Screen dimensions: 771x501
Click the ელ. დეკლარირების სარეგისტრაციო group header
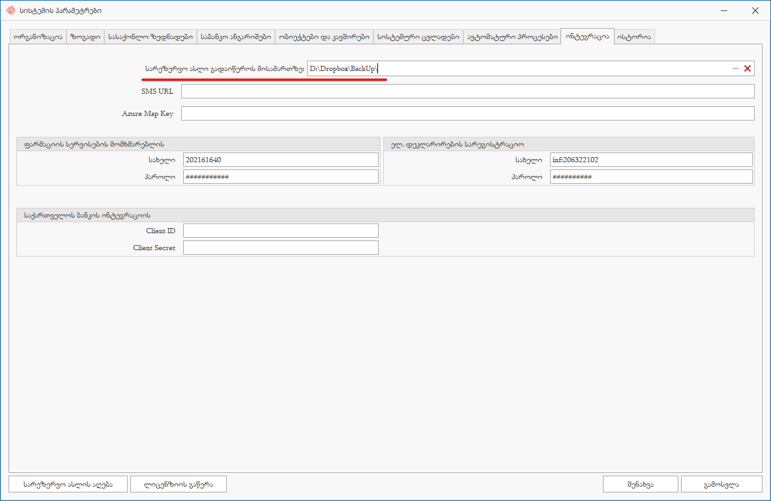tap(569, 144)
